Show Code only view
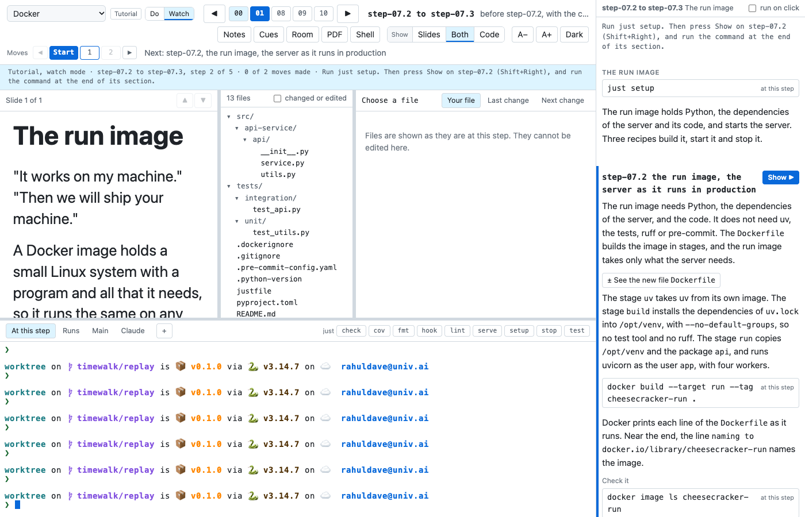 (489, 34)
